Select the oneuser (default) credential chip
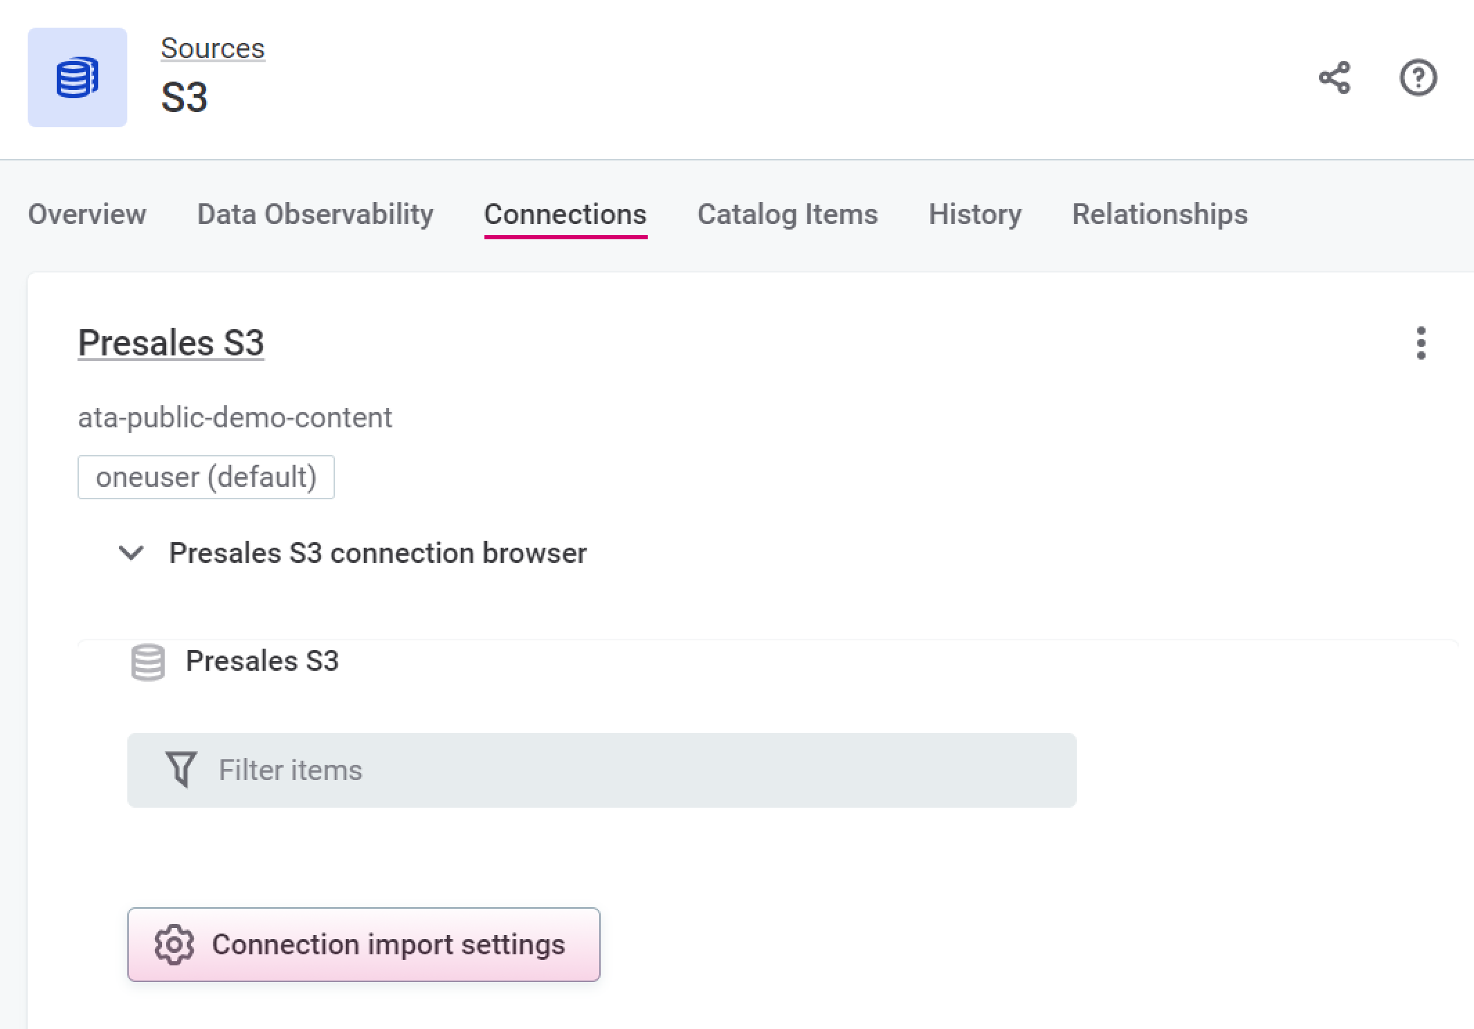The height and width of the screenshot is (1029, 1474). pos(206,476)
